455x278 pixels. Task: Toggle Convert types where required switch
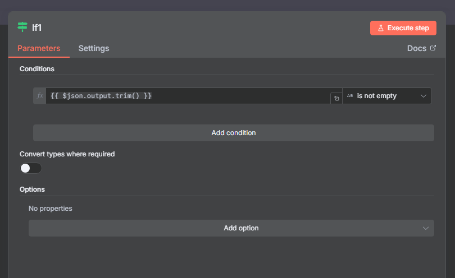tap(31, 168)
